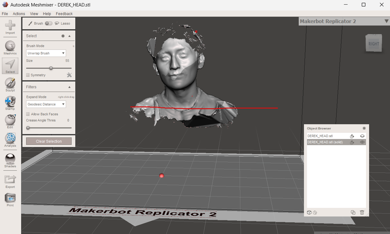Click magnet icon for DEREK_HEAD.stl (solid) row
Viewport: 390px width, 234px height.
click(x=352, y=142)
